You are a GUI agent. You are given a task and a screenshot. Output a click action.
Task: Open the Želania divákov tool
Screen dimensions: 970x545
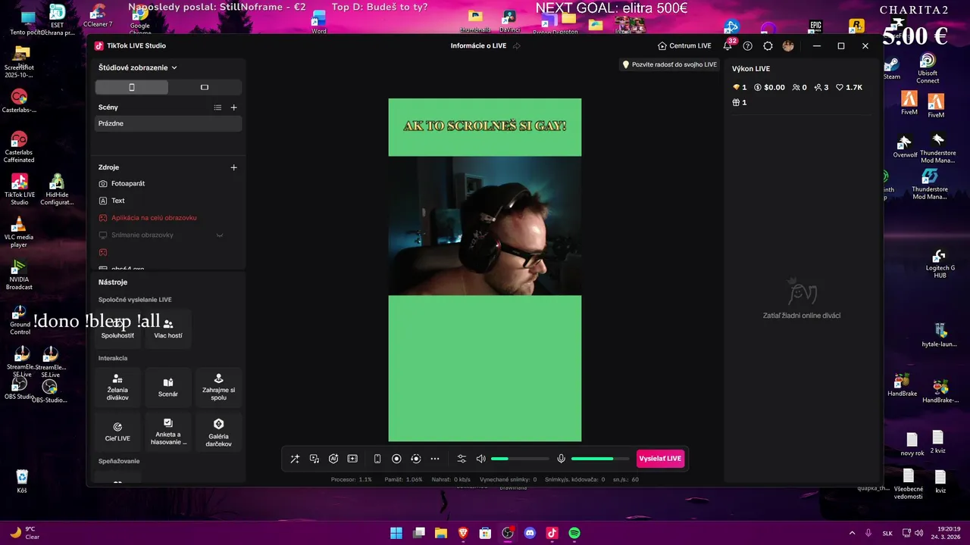pos(117,387)
